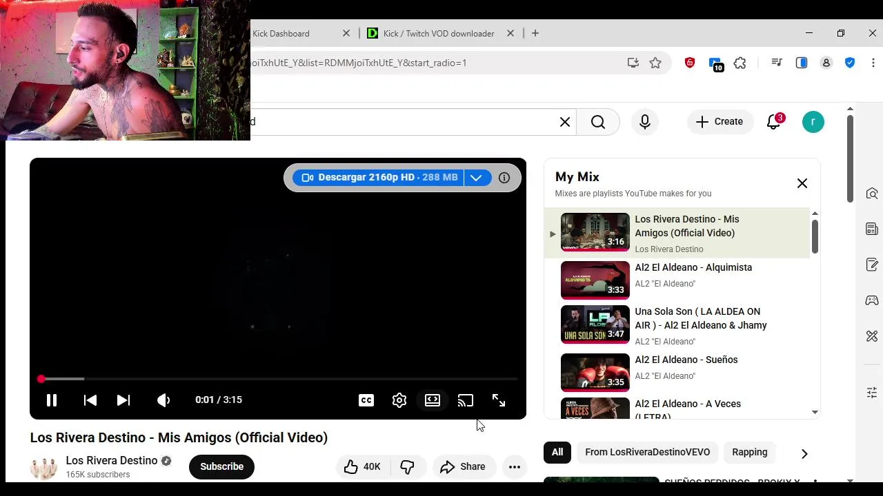Open the blue shield VPN extension
Image resolution: width=883 pixels, height=496 pixels.
[x=850, y=63]
